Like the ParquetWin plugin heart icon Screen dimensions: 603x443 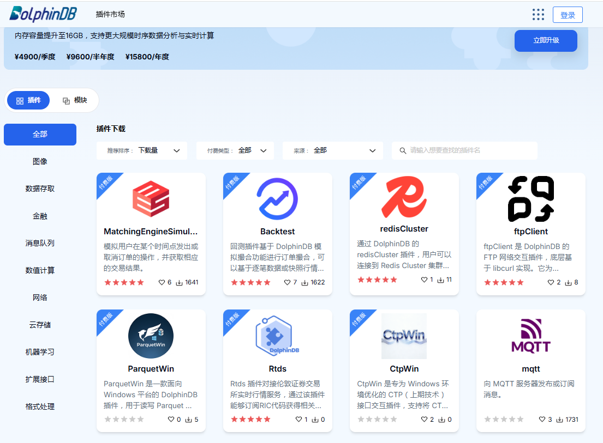coord(171,420)
